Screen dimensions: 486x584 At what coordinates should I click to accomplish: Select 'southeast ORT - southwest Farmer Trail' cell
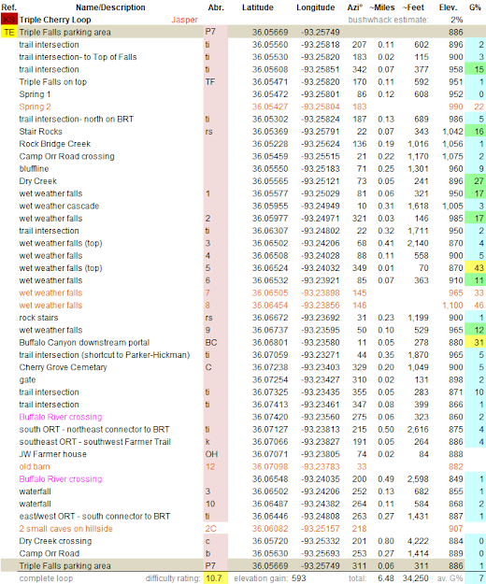tap(95, 442)
